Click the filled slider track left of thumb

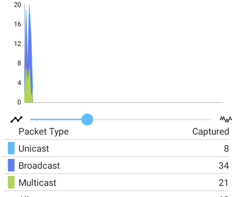click(56, 119)
